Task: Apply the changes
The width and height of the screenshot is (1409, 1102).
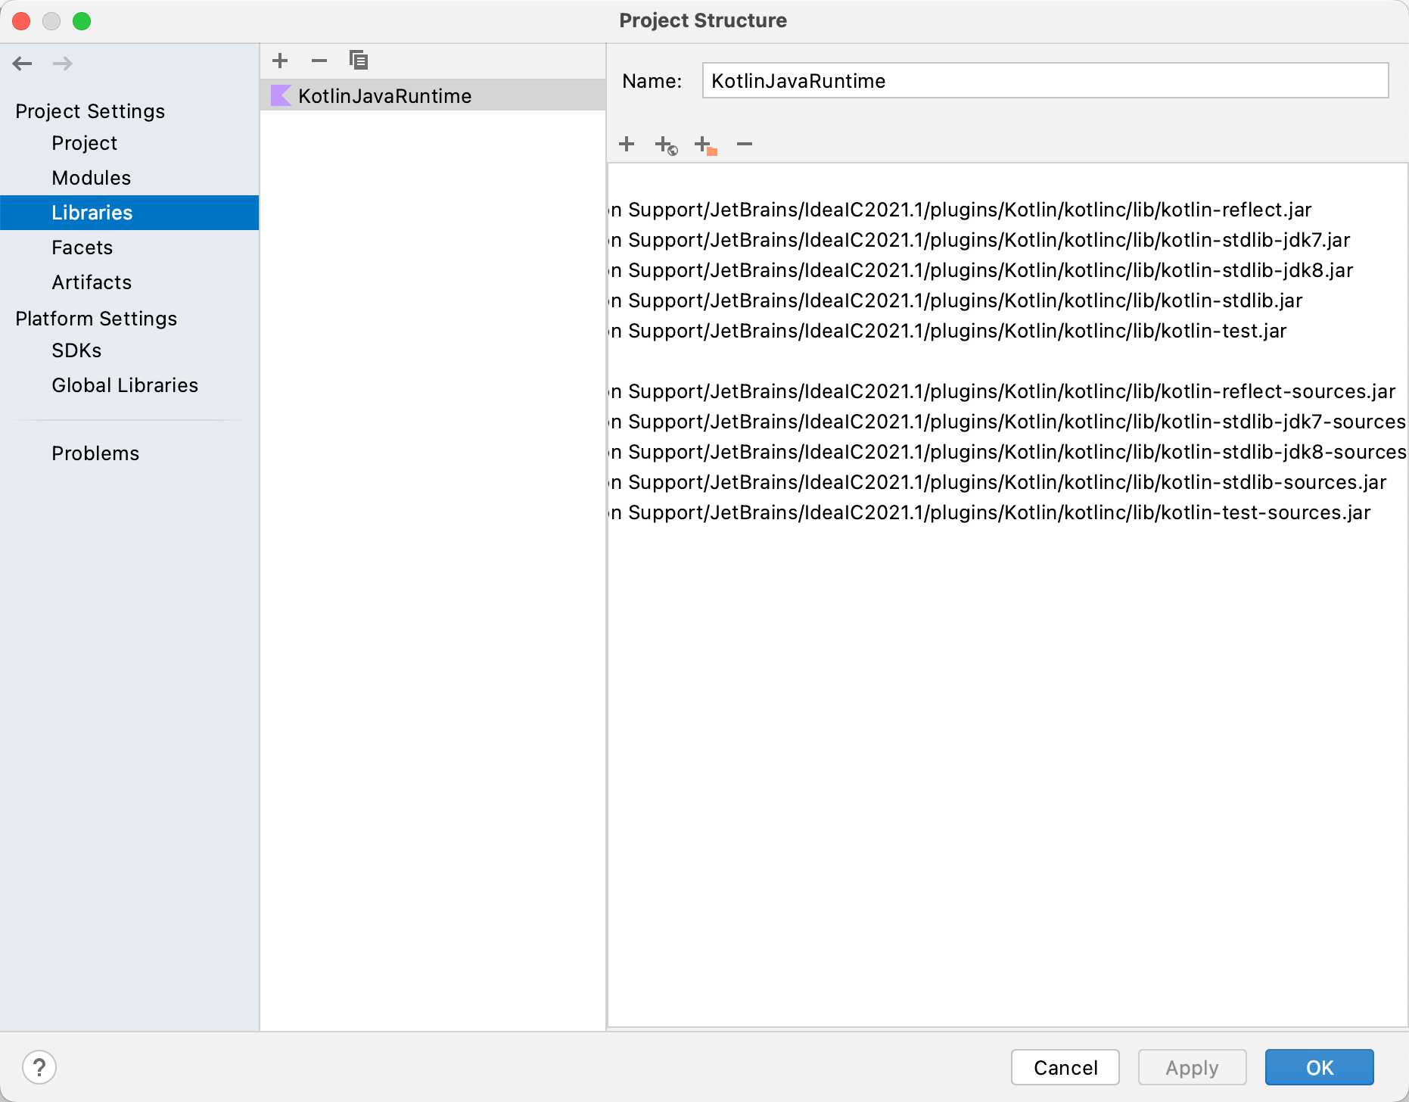Action: coord(1191,1067)
